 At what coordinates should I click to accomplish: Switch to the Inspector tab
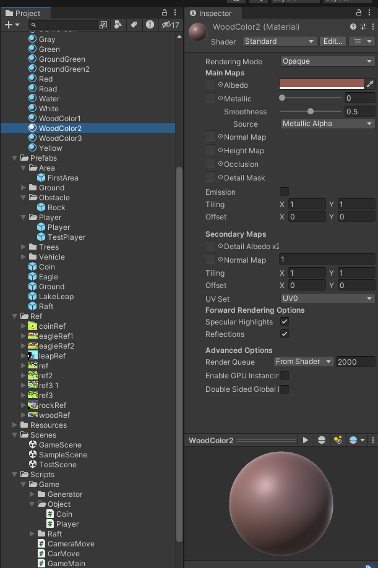tap(213, 14)
